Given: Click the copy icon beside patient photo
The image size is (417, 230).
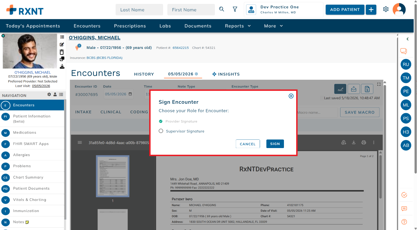Looking at the screenshot, I should click(x=62, y=59).
